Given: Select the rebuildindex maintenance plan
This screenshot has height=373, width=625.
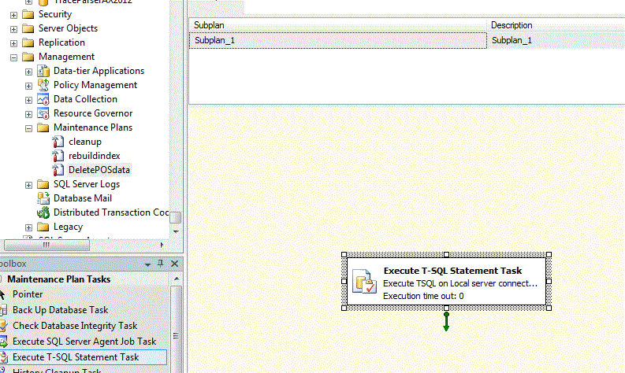Looking at the screenshot, I should [95, 156].
